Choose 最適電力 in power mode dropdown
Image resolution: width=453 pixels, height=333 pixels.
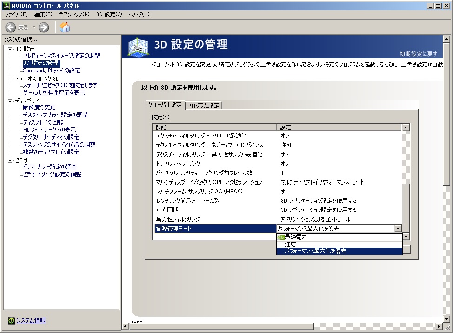[340, 237]
